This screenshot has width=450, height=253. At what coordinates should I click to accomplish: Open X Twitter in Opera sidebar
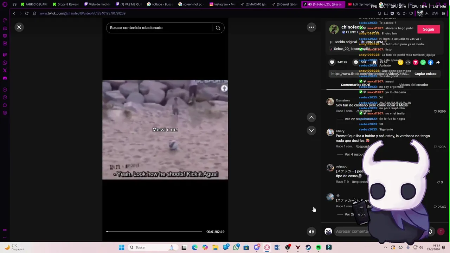click(x=5, y=70)
